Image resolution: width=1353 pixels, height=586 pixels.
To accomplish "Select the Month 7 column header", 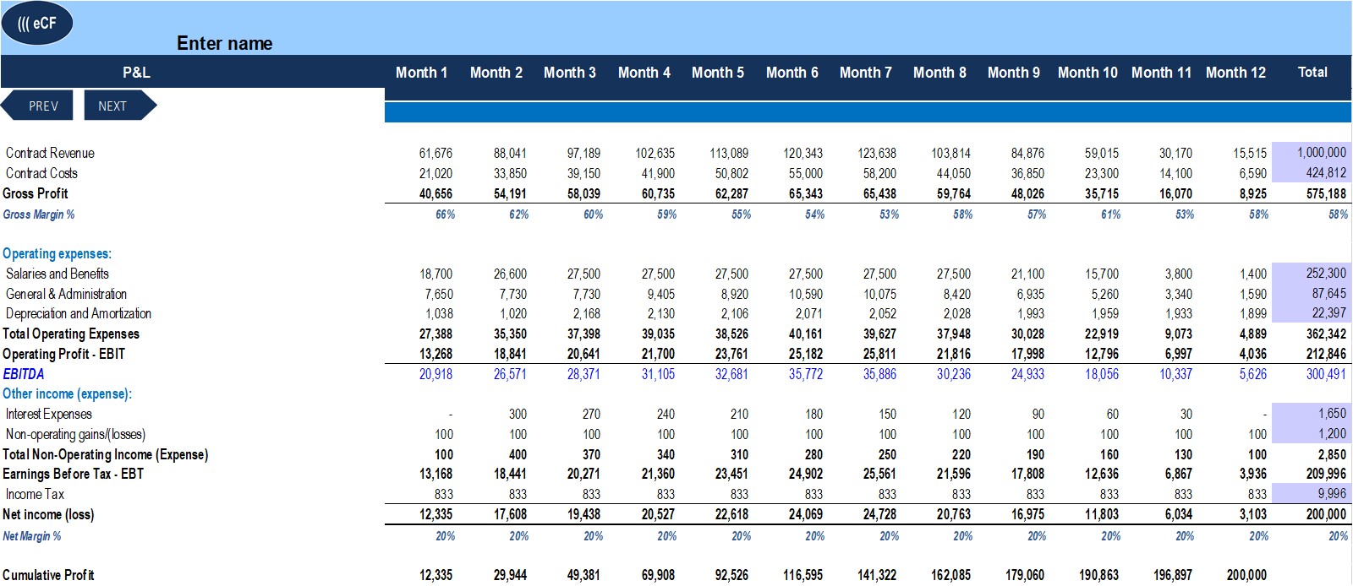I will pos(865,73).
